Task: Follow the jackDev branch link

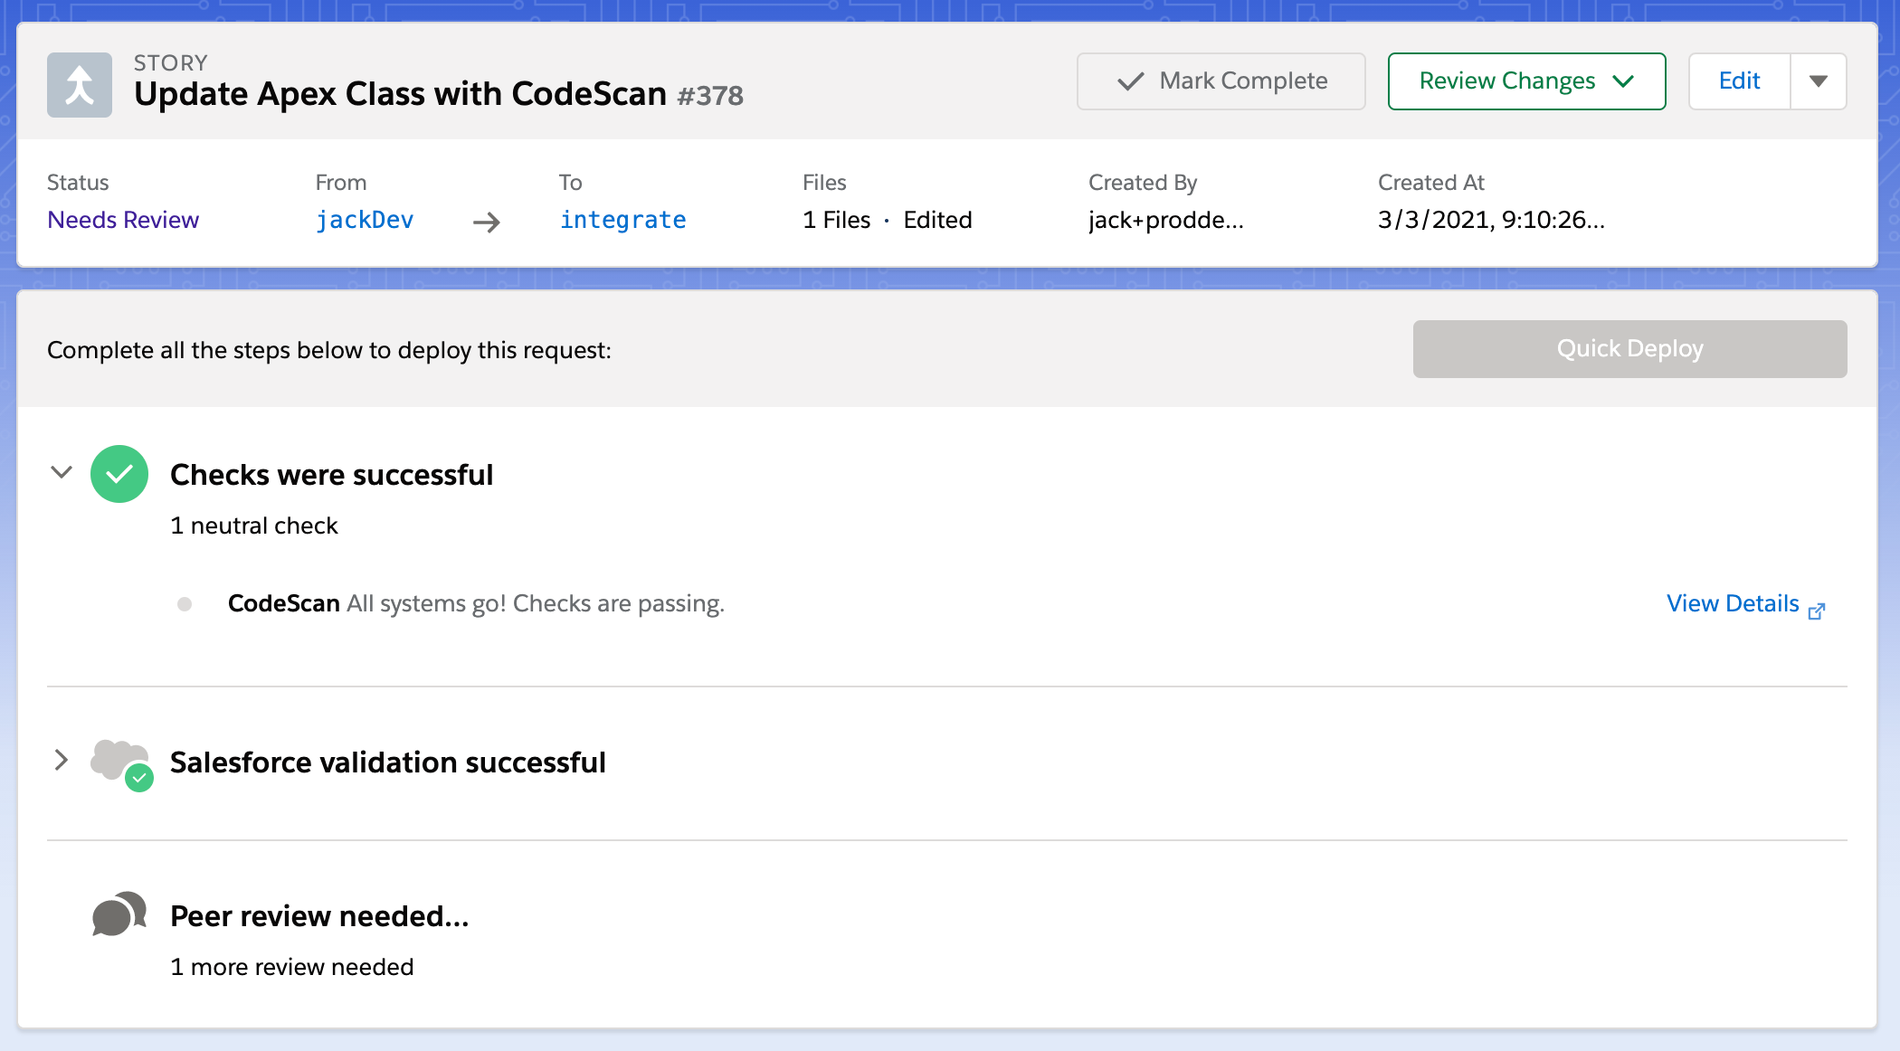Action: pyautogui.click(x=365, y=220)
